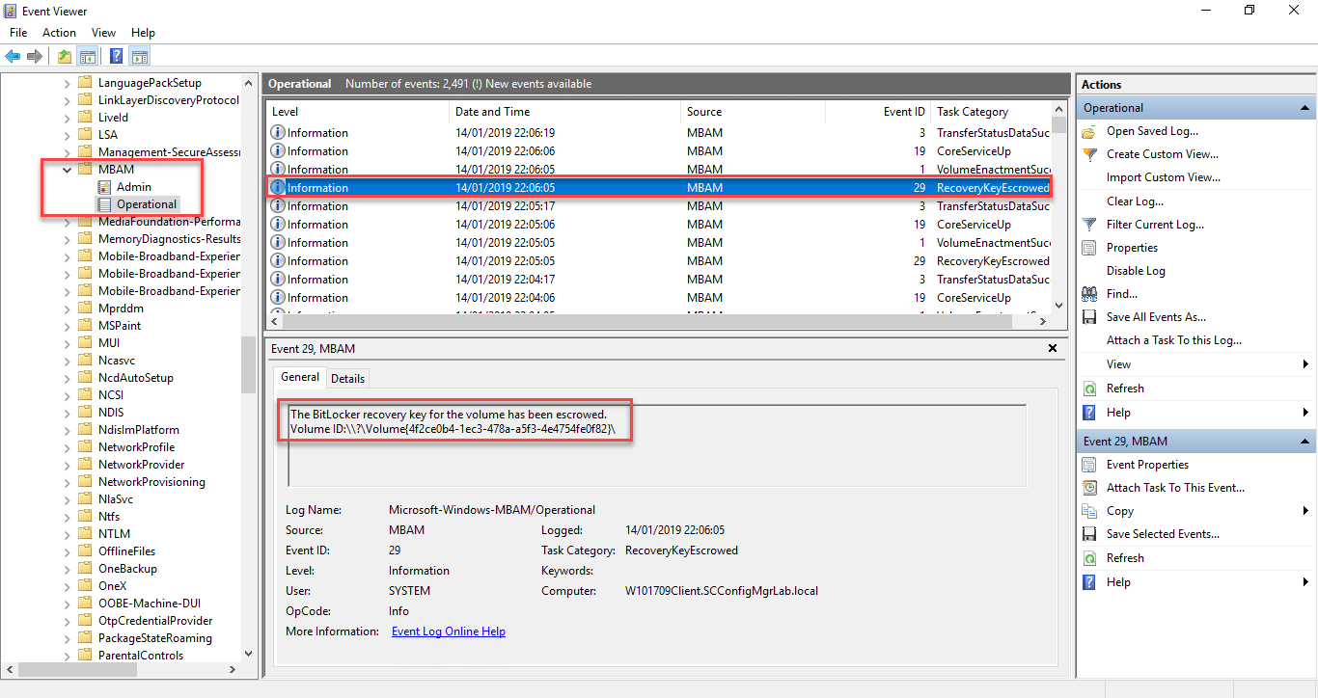This screenshot has width=1318, height=698.
Task: Expand the NTLM folder node
Action: (67, 534)
